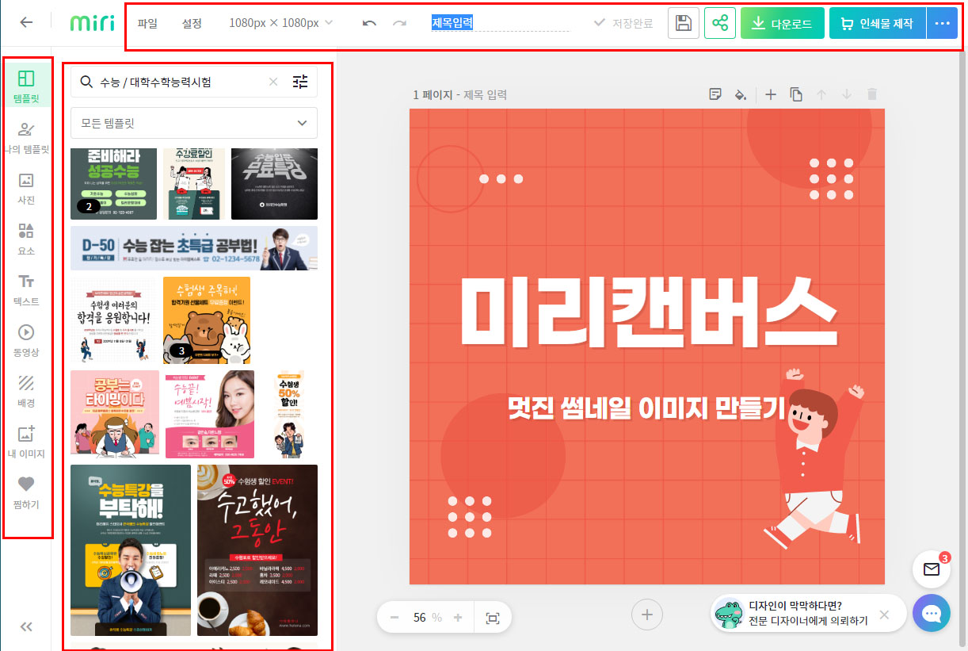Click the 다운로드 button
This screenshot has height=651, width=968.
(x=782, y=23)
